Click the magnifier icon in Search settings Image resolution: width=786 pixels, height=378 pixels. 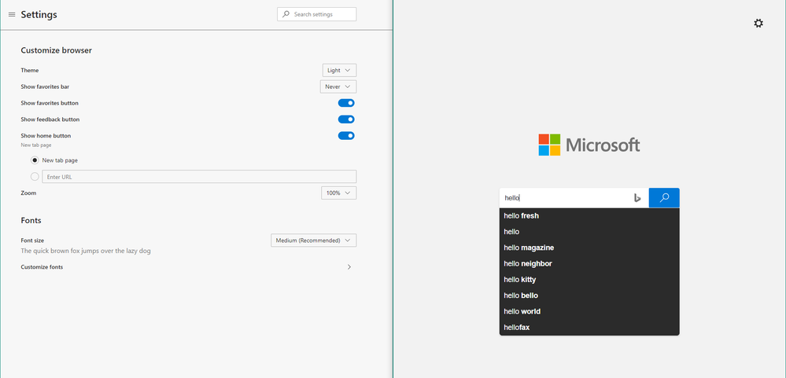pos(286,14)
